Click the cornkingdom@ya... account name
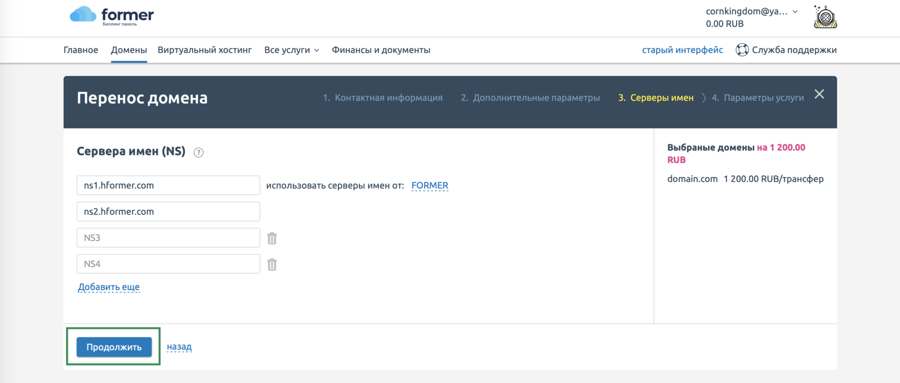 pyautogui.click(x=747, y=11)
